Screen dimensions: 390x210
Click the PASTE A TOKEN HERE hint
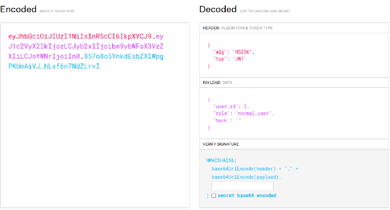click(57, 11)
